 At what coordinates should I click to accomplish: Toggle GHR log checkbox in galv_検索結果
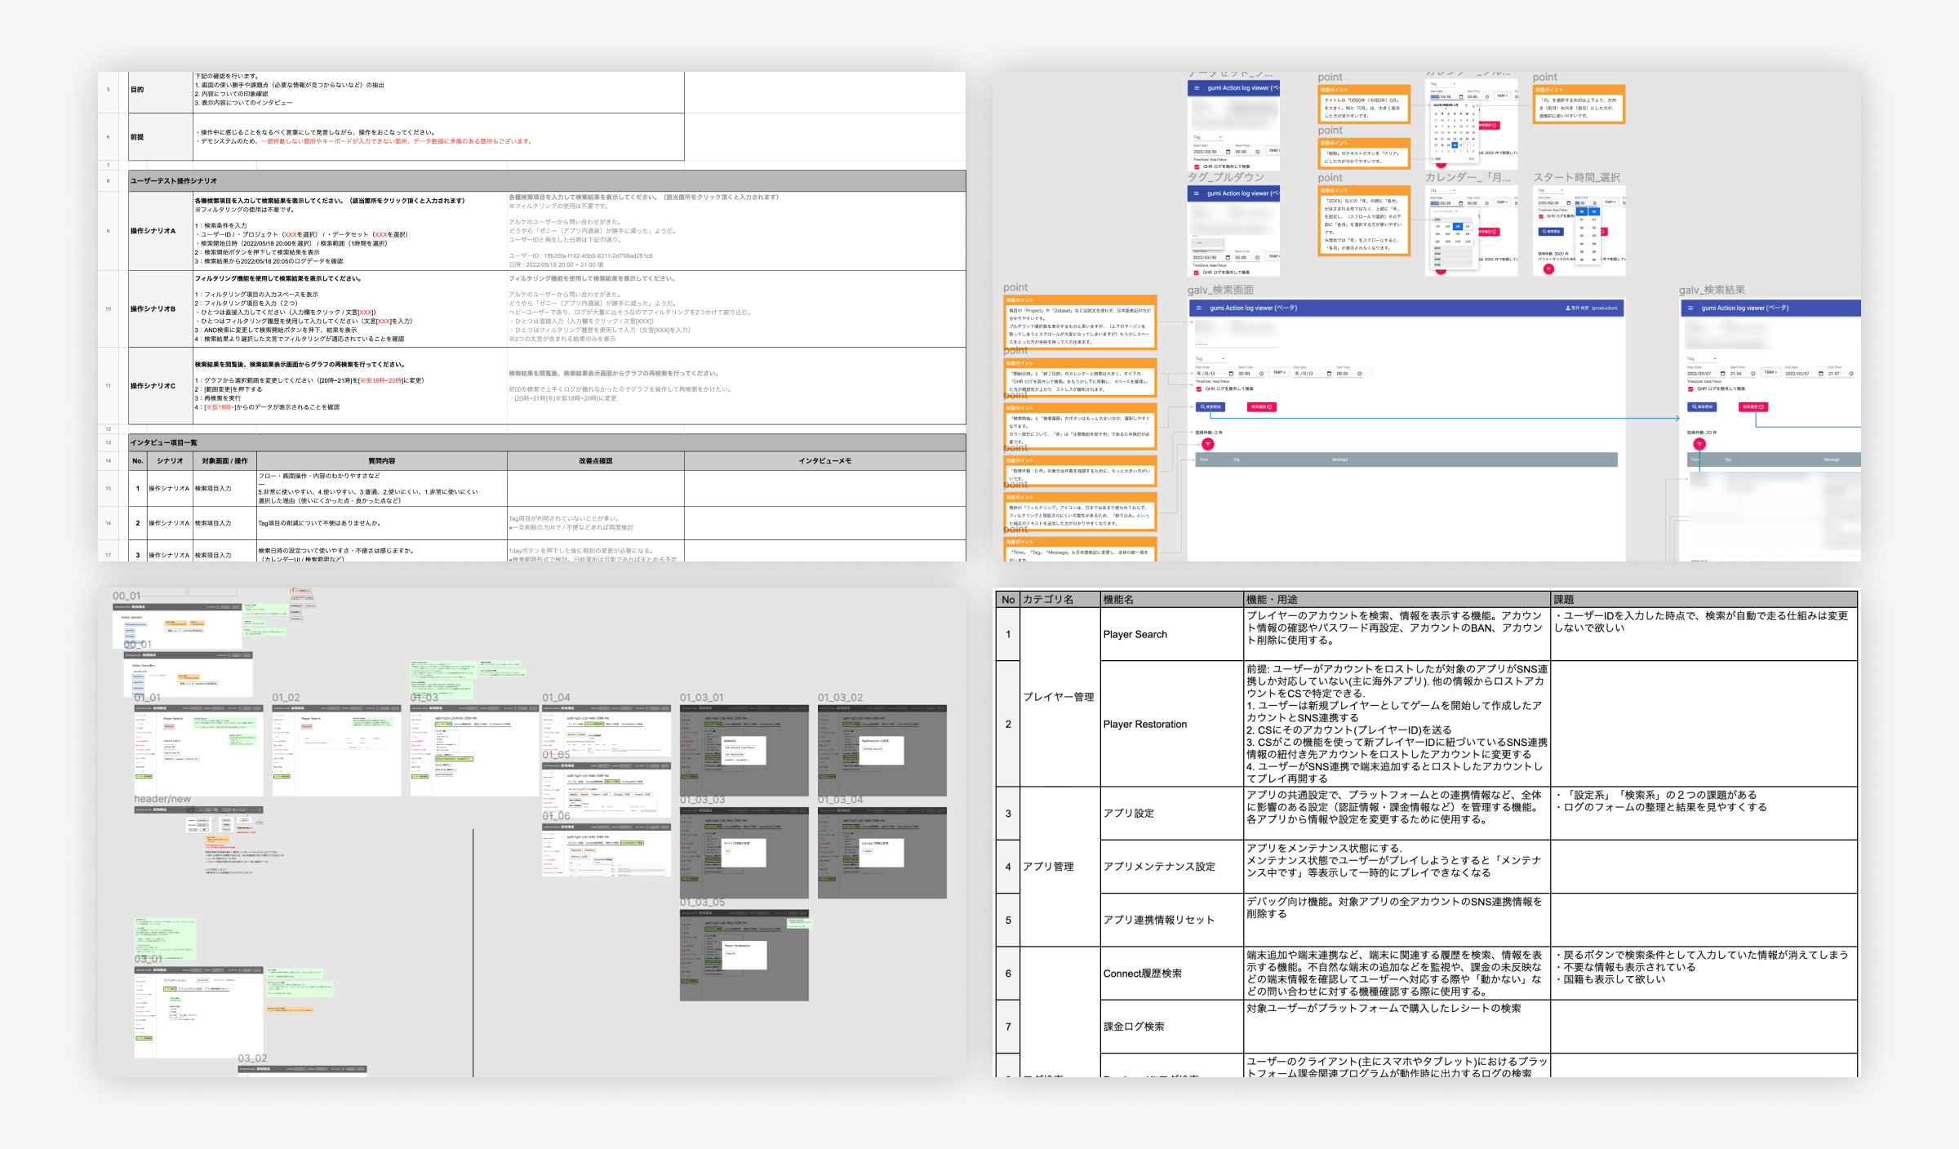(x=1690, y=388)
